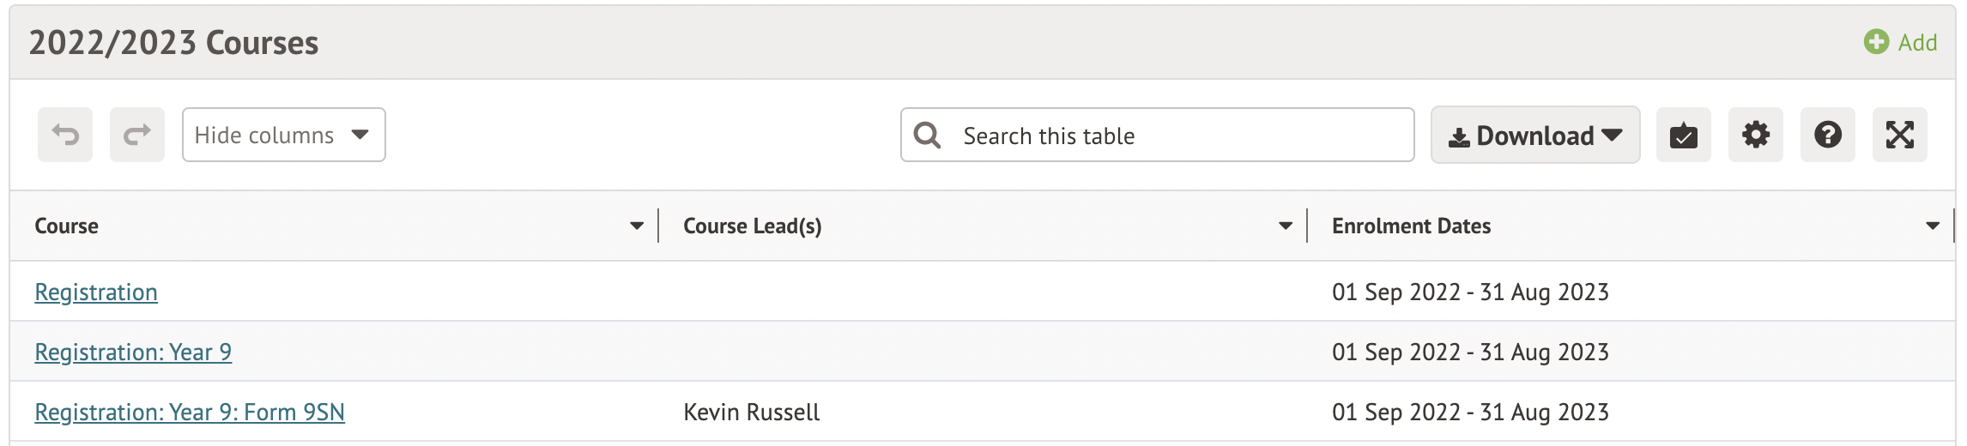Image resolution: width=1967 pixels, height=446 pixels.
Task: Open the bulk action checkmark icon
Action: click(x=1684, y=135)
